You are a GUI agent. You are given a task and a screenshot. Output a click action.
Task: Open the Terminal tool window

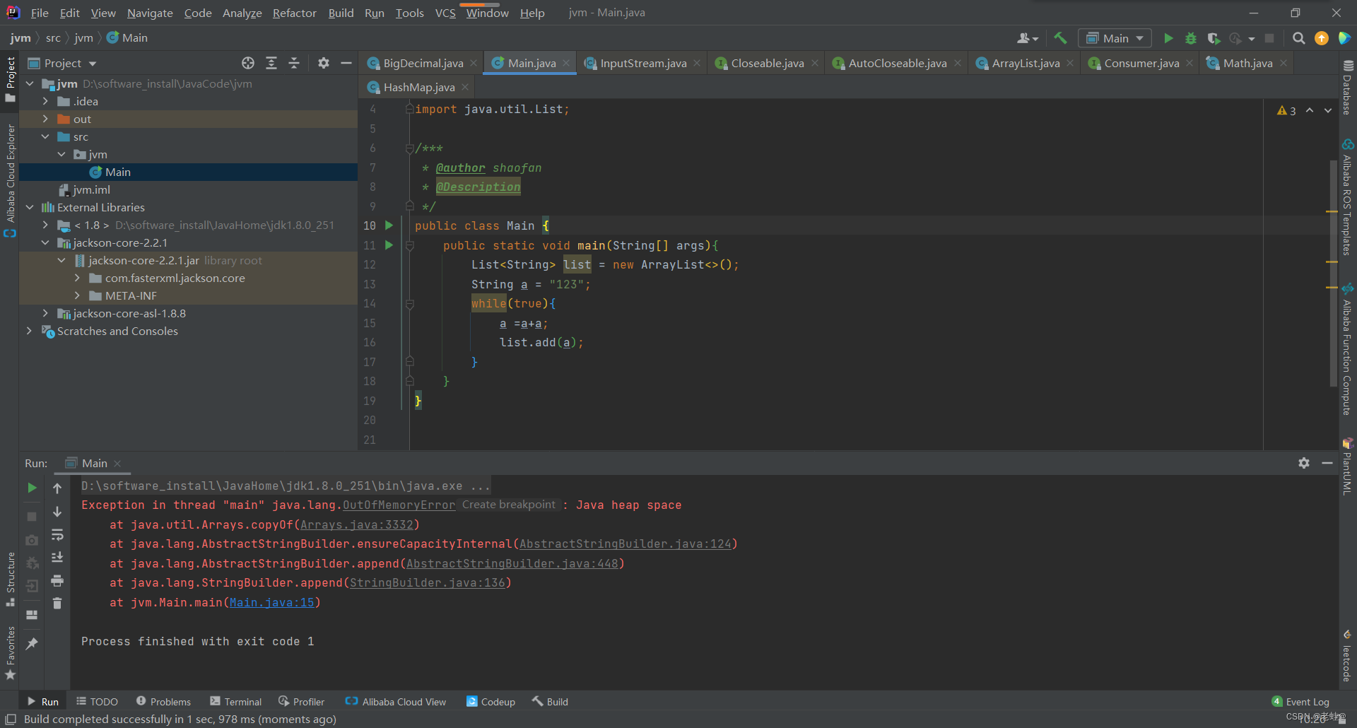[235, 702]
